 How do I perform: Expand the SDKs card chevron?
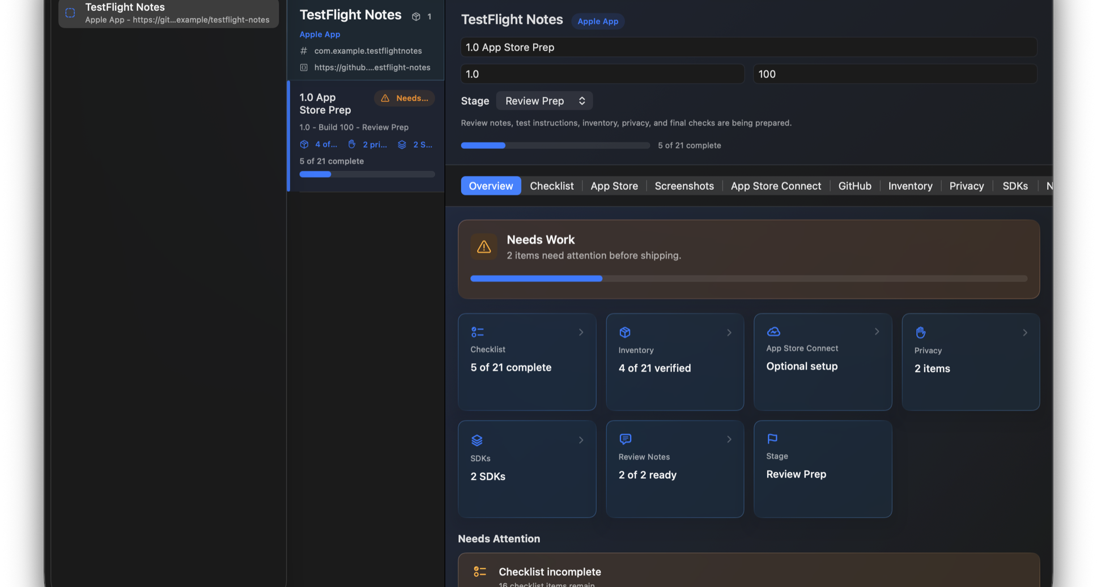pos(581,440)
